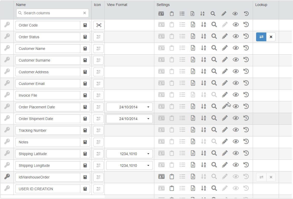Clear the Search columns box
The width and height of the screenshot is (293, 199).
click(x=84, y=13)
